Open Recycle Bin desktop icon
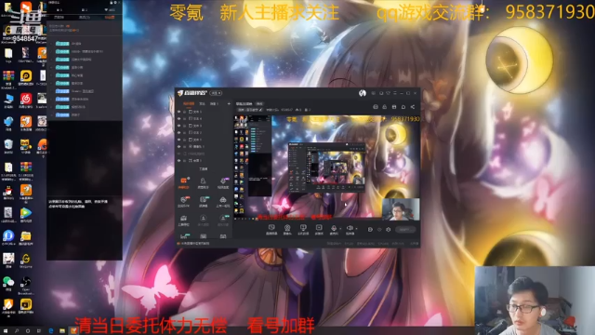 pyautogui.click(x=8, y=147)
